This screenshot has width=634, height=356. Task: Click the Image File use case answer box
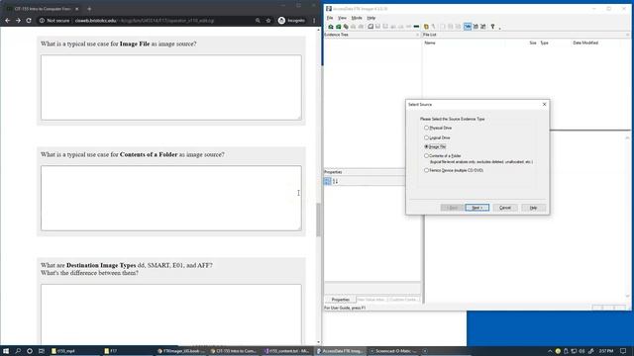point(171,88)
